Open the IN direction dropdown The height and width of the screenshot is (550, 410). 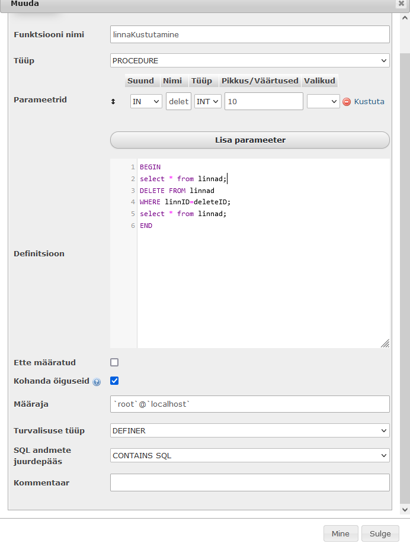(146, 101)
